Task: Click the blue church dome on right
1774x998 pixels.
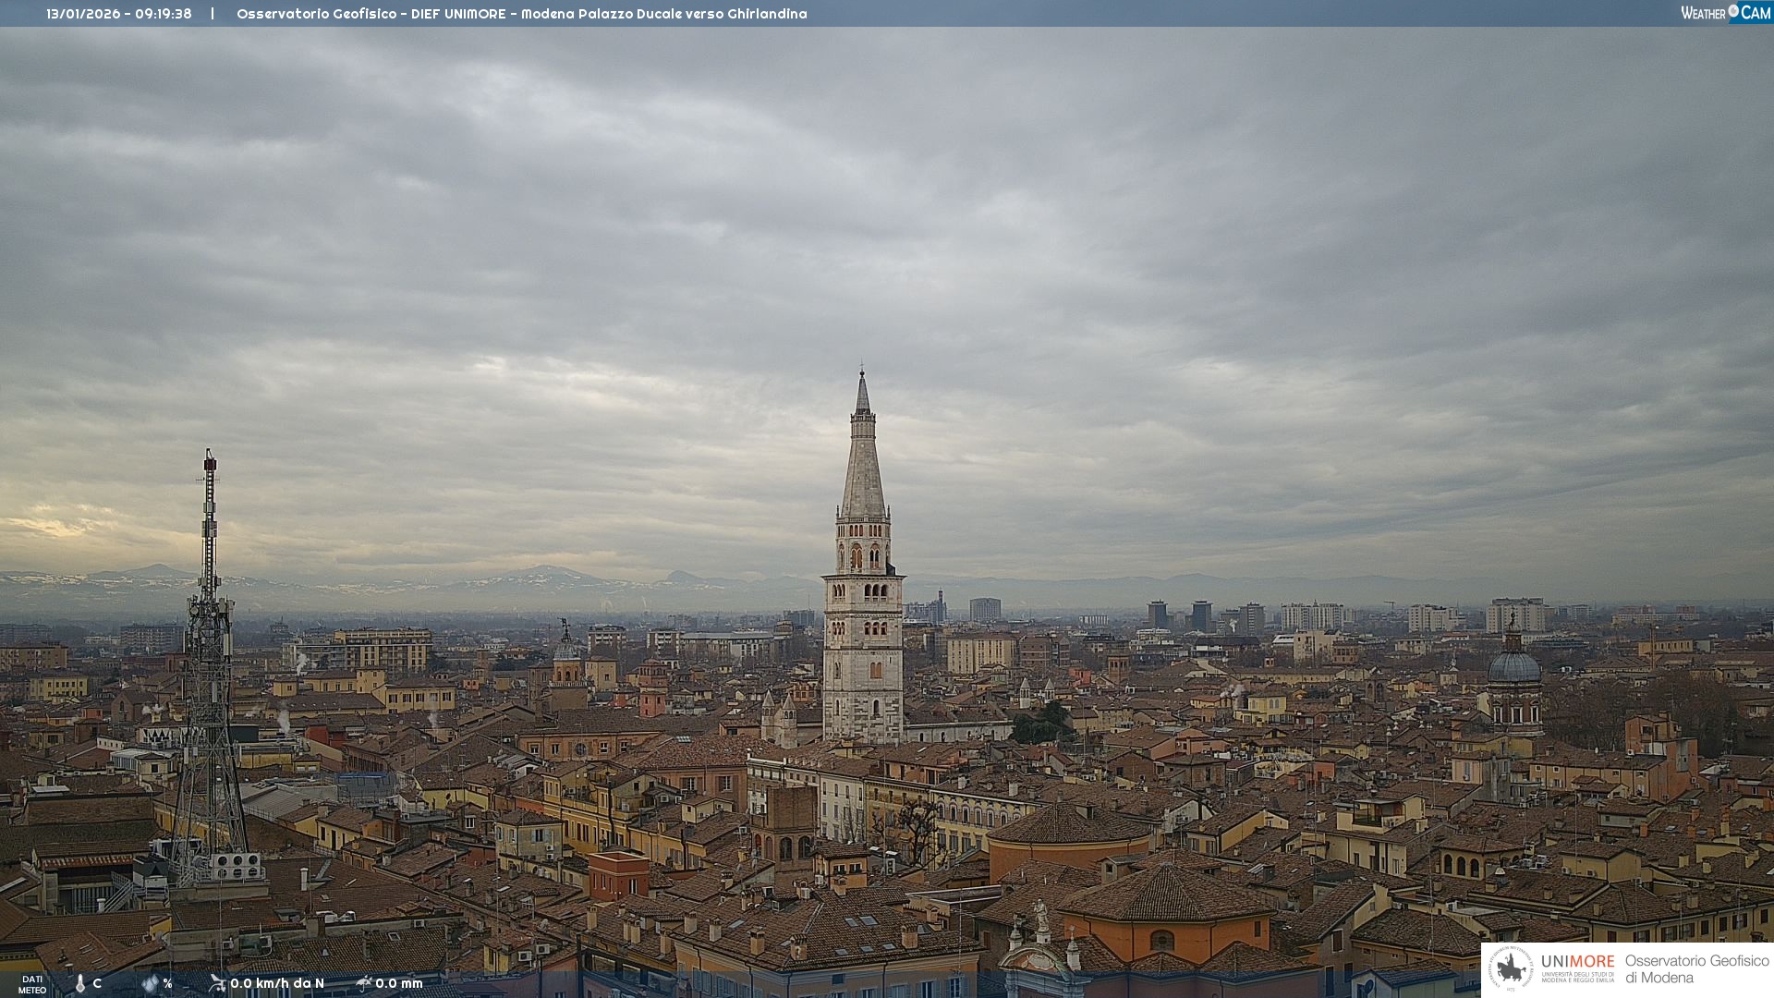Action: tap(1513, 666)
